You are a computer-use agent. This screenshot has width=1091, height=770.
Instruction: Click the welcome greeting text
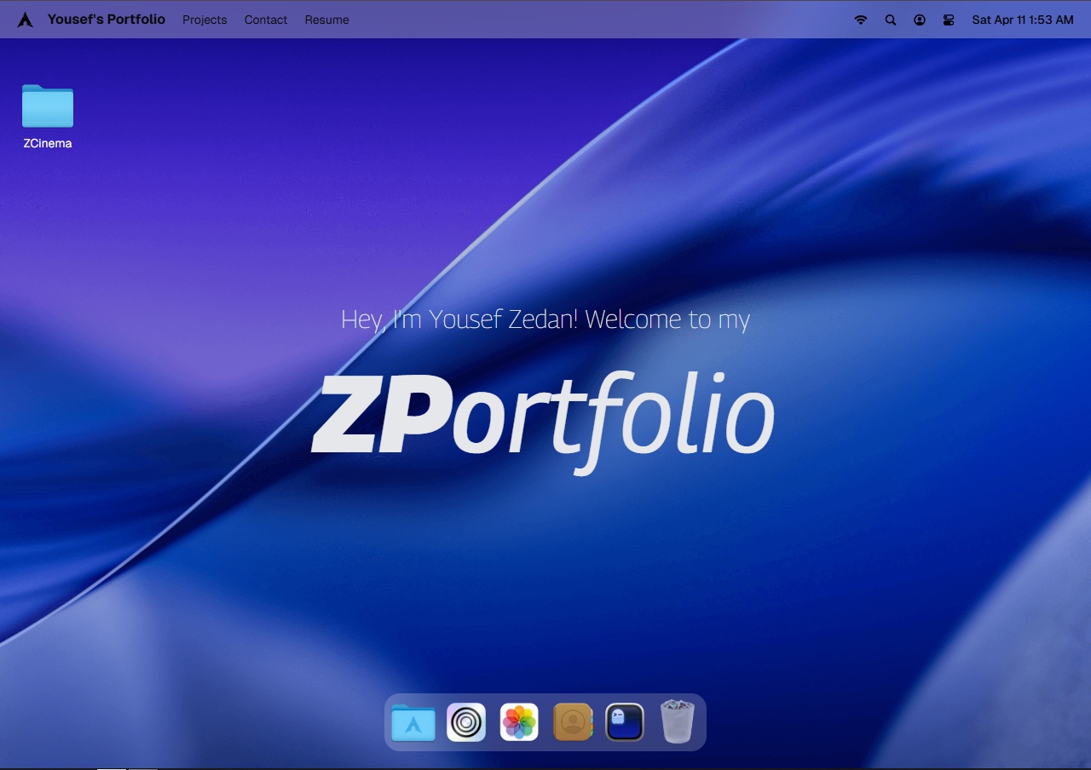pos(545,319)
